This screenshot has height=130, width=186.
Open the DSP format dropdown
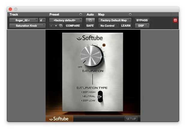(x=142, y=26)
